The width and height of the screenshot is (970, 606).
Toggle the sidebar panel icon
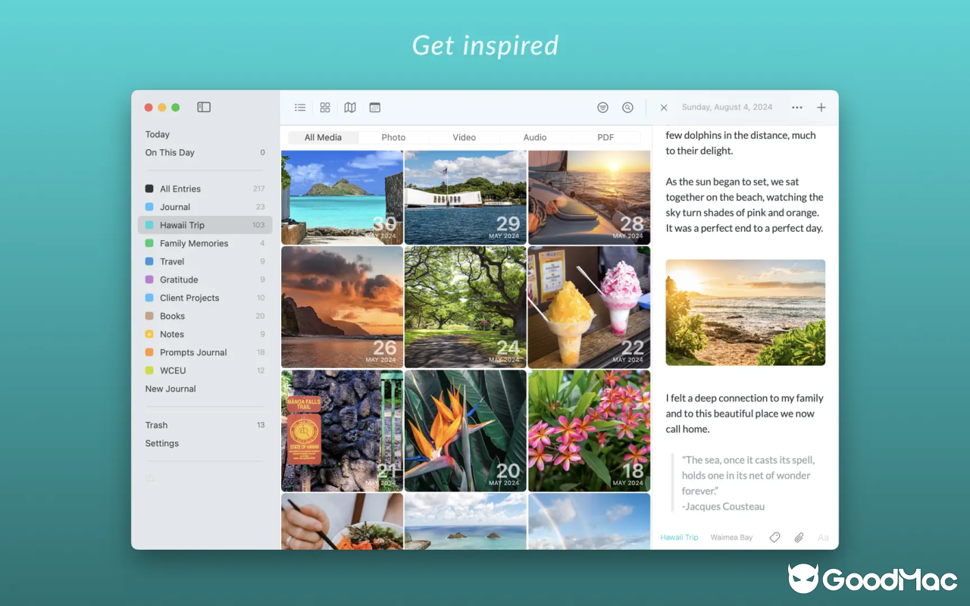[x=204, y=108]
